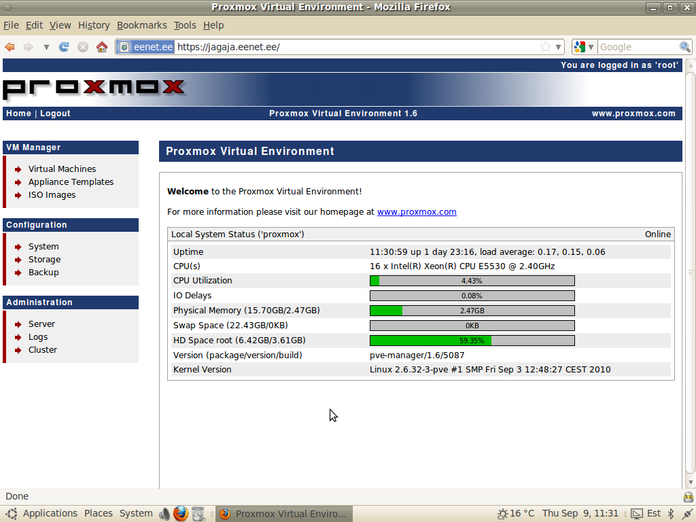Click the page's vertical scrollbar down arrow
696x522 pixels.
691,482
